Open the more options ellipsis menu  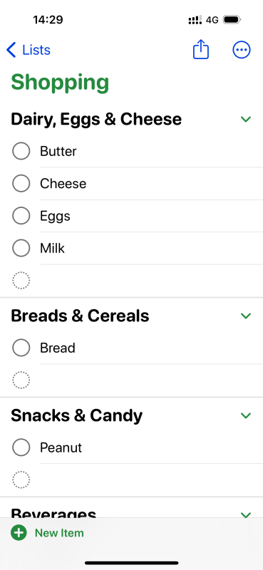pyautogui.click(x=242, y=50)
